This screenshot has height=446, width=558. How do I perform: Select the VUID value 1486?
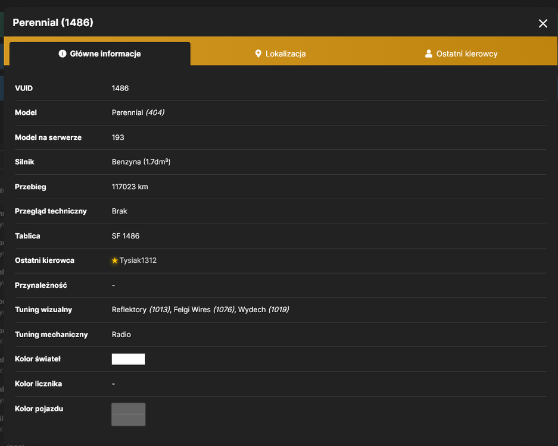click(x=120, y=88)
